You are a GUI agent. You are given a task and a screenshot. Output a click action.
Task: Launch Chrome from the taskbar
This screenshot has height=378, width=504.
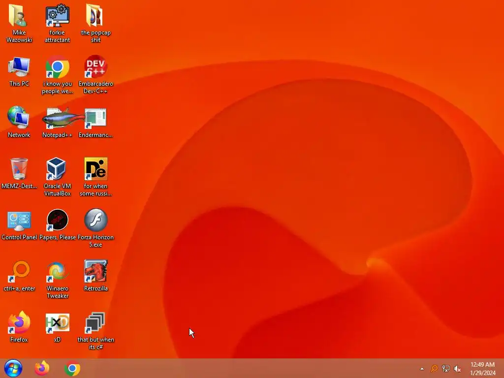click(x=72, y=368)
